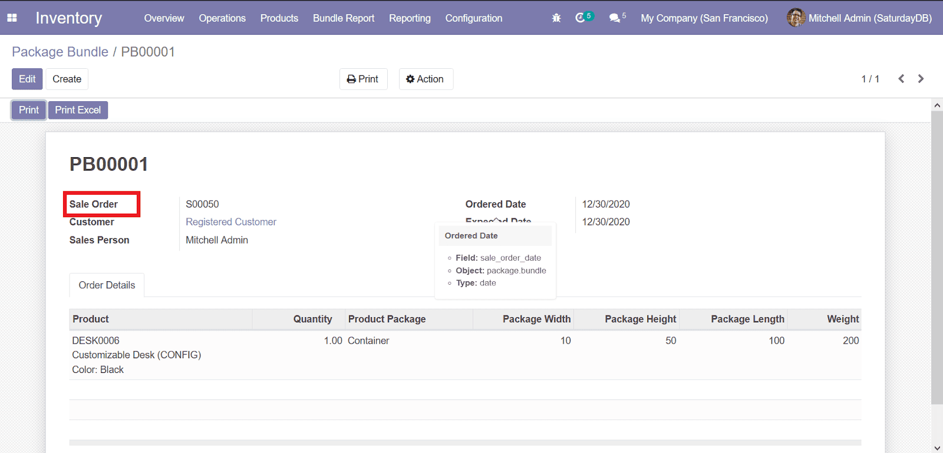Open the Configuration menu
Image resolution: width=943 pixels, height=453 pixels.
coord(474,18)
